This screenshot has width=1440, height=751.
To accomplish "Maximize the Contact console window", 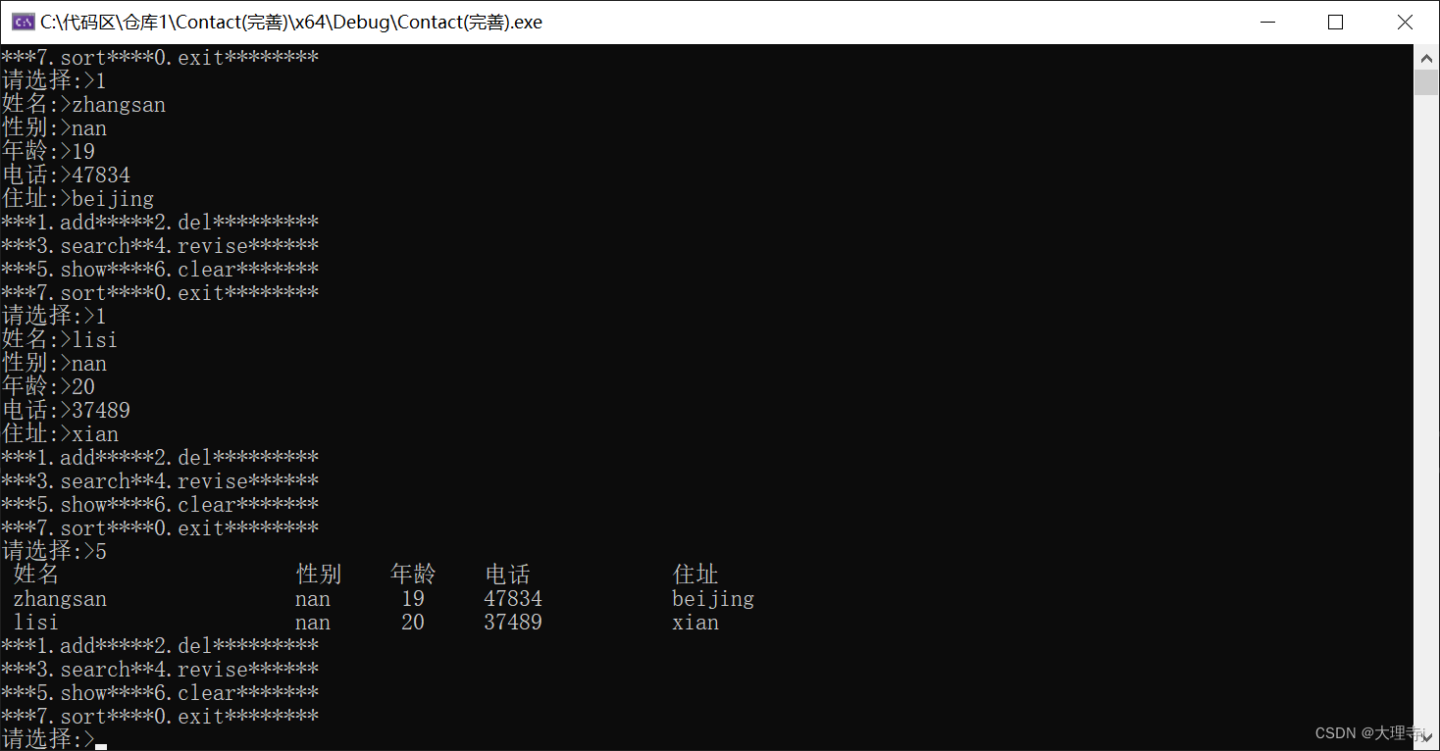I will pos(1335,22).
